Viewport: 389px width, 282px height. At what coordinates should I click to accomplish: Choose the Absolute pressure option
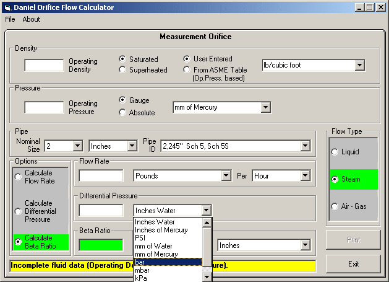122,112
